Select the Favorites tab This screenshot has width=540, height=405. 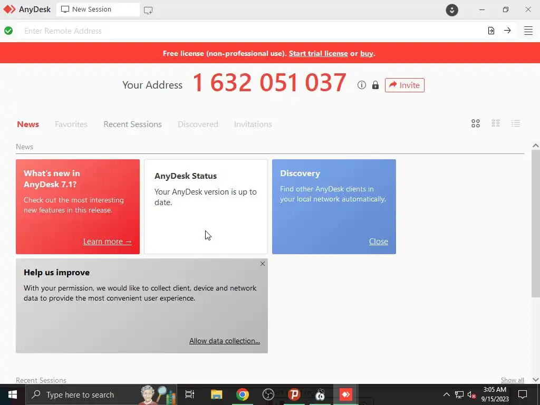(x=71, y=124)
